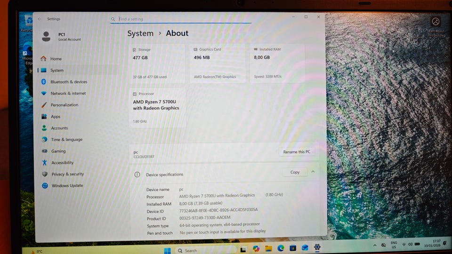Click the Rename this PC button
Screen dimensions: 452x254
click(297, 152)
